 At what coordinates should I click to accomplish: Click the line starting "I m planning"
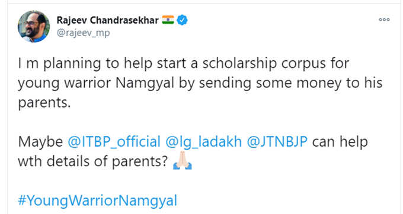pyautogui.click(x=184, y=64)
